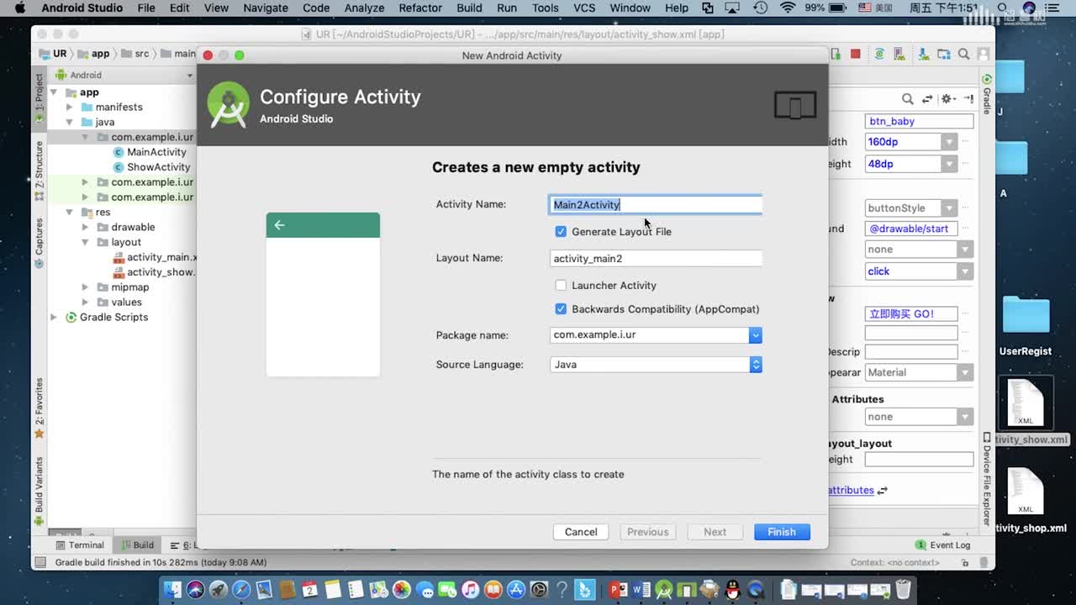Open the 160dp width dropdown arrow

[949, 142]
